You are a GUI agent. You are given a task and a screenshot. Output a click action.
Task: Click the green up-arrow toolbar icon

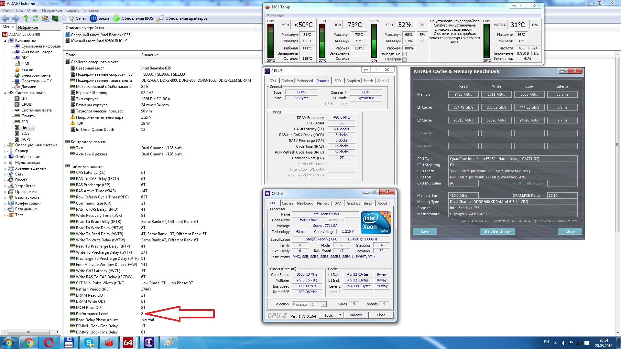26,18
